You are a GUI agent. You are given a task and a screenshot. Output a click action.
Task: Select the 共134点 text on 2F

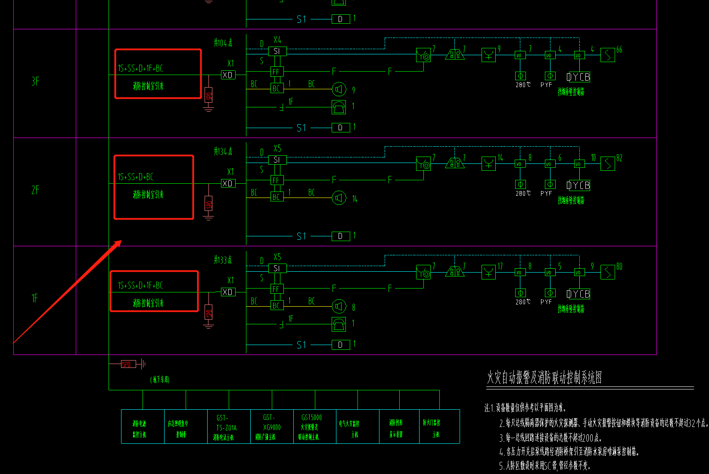[x=223, y=151]
